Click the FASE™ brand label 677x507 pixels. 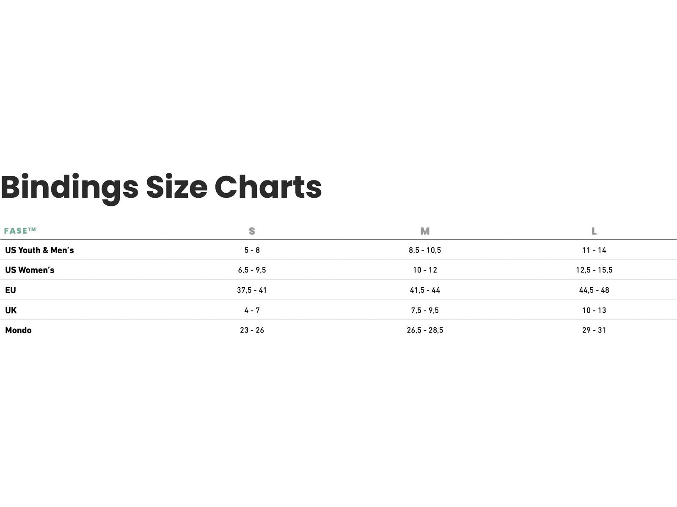coord(20,231)
